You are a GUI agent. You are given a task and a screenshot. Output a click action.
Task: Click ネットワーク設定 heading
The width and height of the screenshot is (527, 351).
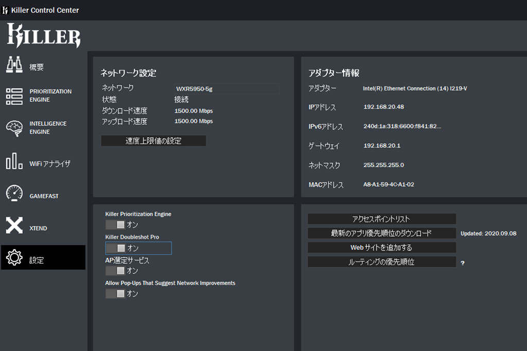click(x=128, y=73)
